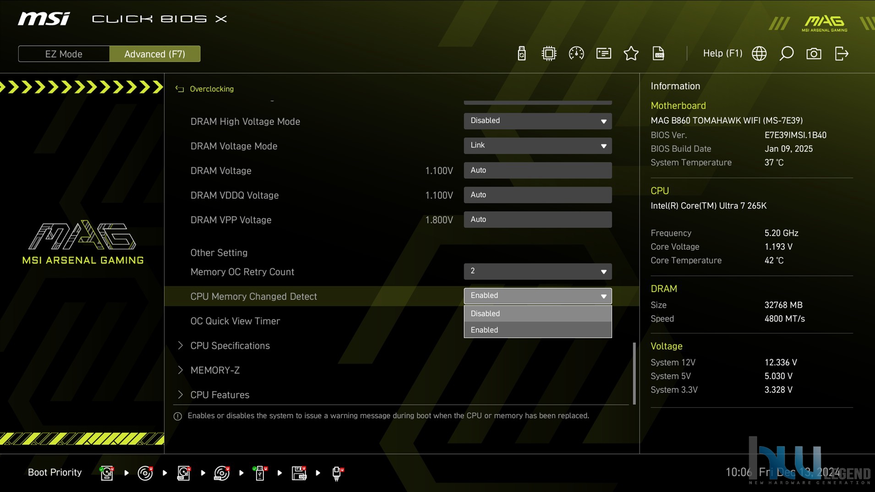Open DRAM High Voltage Mode dropdown
Image resolution: width=875 pixels, height=492 pixels.
(x=537, y=121)
